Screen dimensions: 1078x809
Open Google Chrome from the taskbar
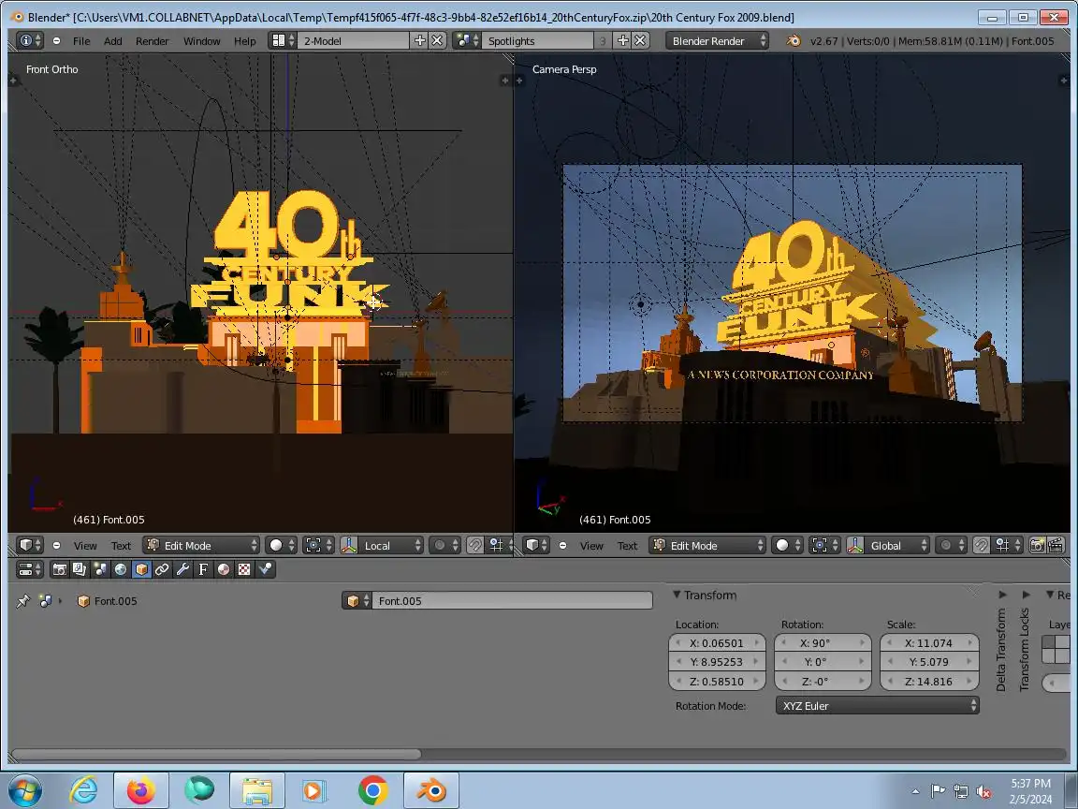coord(372,790)
